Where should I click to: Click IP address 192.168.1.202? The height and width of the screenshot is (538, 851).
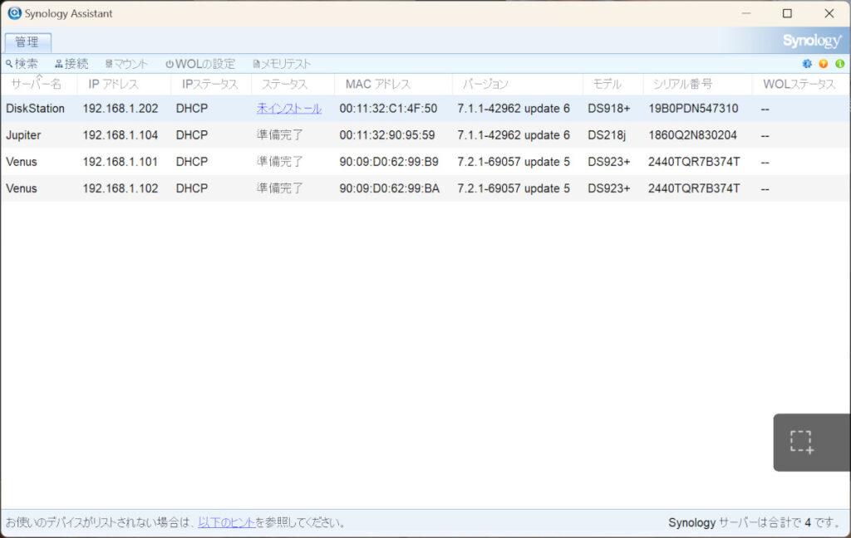click(121, 109)
